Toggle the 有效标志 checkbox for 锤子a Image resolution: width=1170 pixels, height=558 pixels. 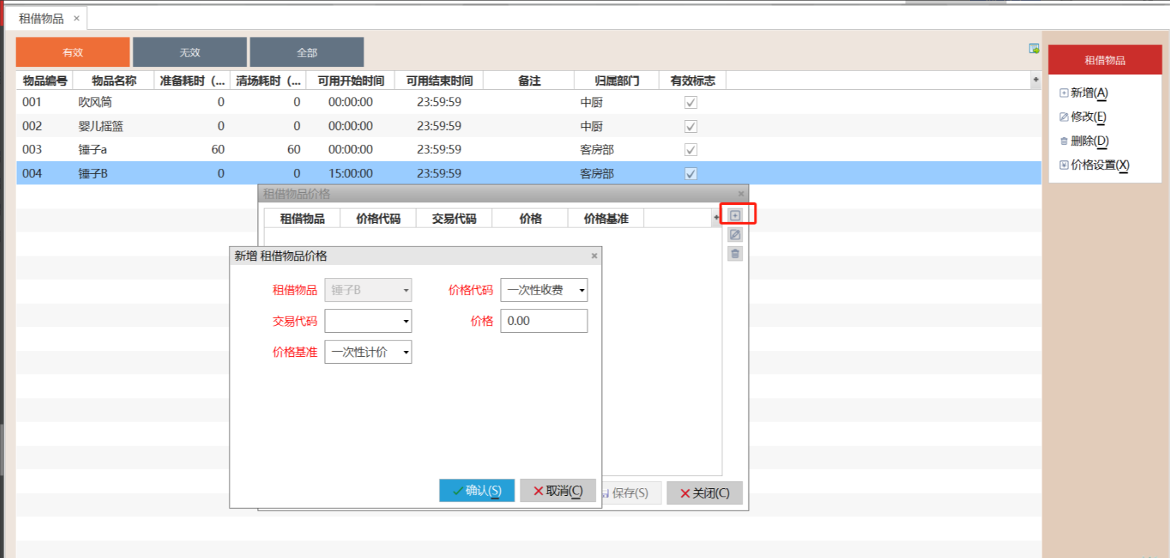[691, 150]
